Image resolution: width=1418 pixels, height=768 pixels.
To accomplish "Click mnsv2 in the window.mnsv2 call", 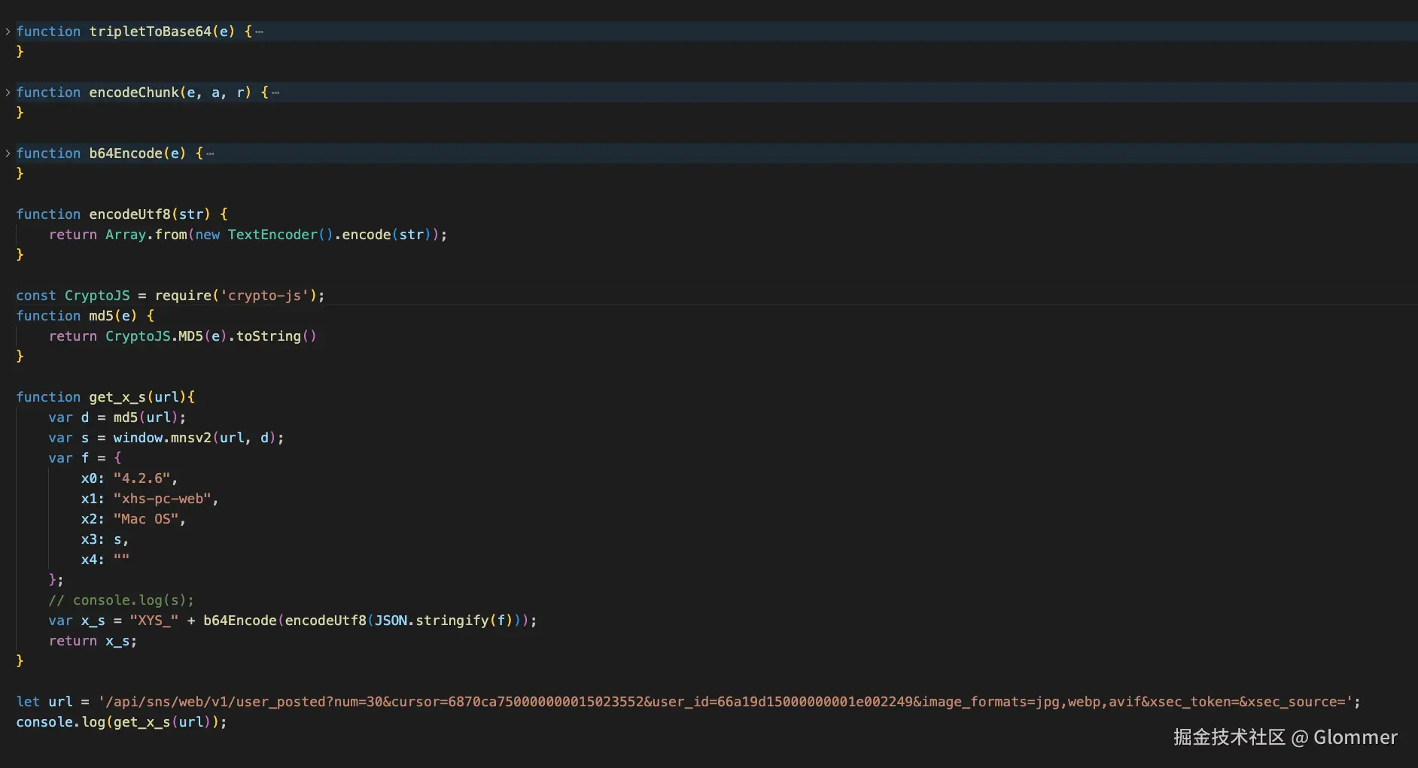I will [x=191, y=438].
